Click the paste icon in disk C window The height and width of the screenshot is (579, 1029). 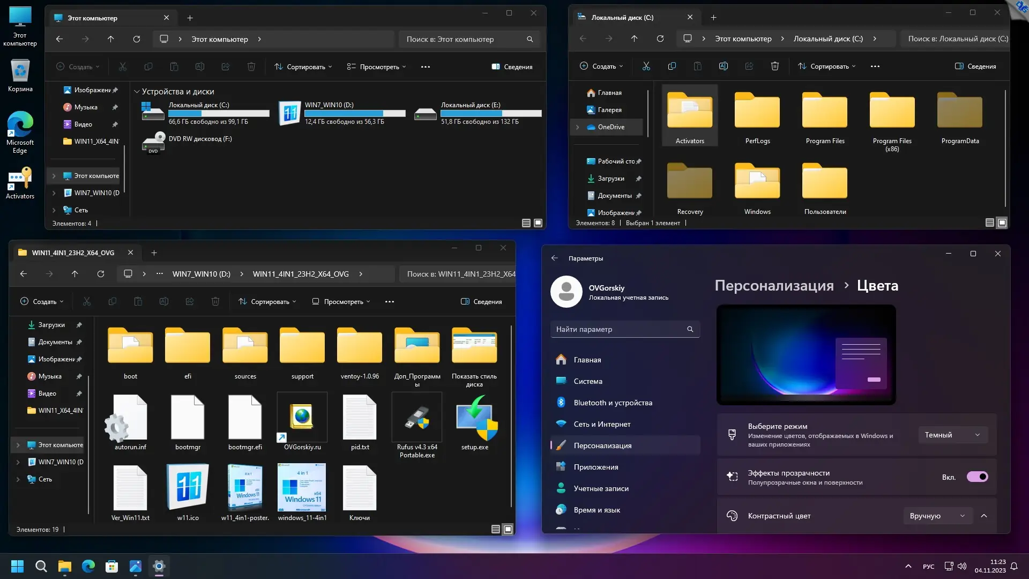pyautogui.click(x=697, y=66)
